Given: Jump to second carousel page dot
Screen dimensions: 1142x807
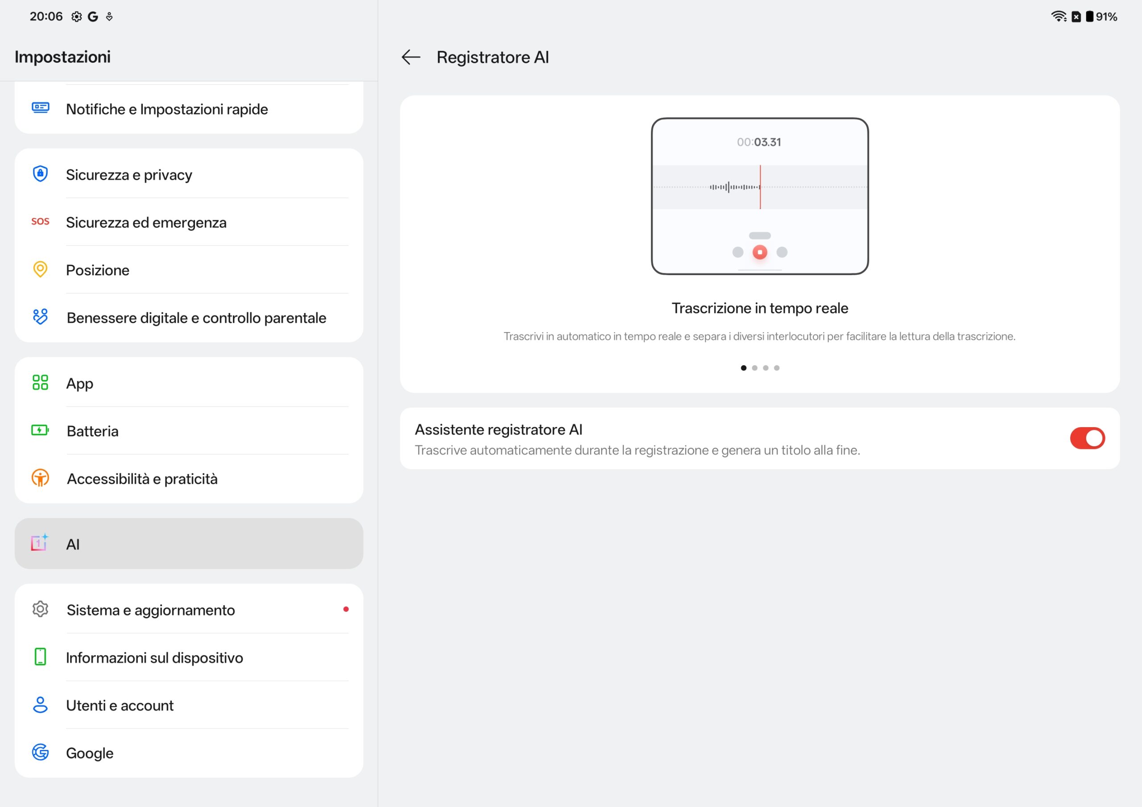Looking at the screenshot, I should point(754,368).
